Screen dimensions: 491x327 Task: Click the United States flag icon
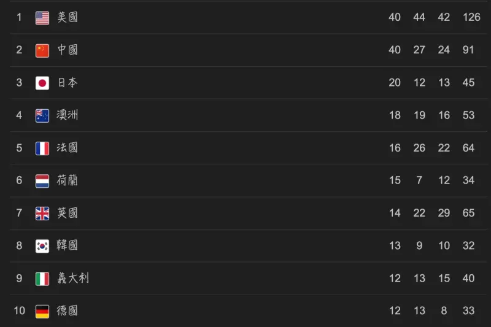(42, 18)
